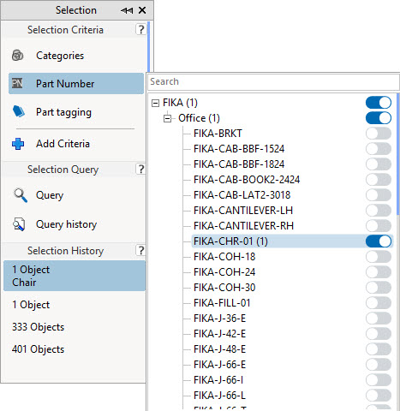Enable the FIKA-CAB-BBF-1524 toggle

tap(379, 149)
